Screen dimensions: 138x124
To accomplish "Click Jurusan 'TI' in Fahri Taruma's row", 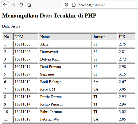I will click(105, 112).
